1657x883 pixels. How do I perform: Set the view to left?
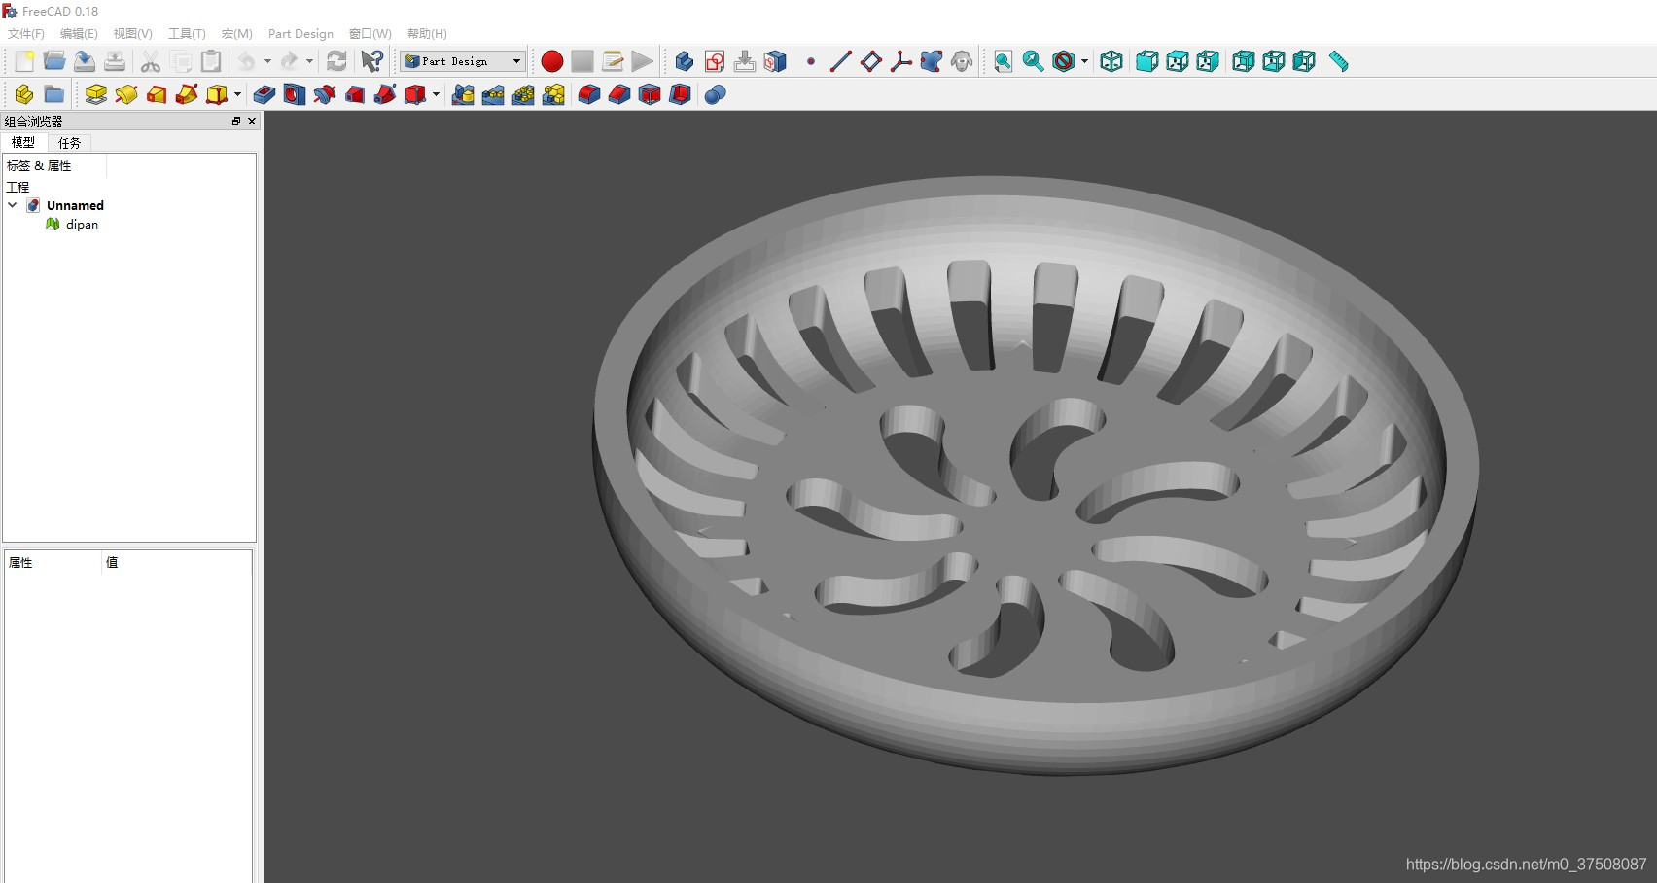click(x=1304, y=61)
